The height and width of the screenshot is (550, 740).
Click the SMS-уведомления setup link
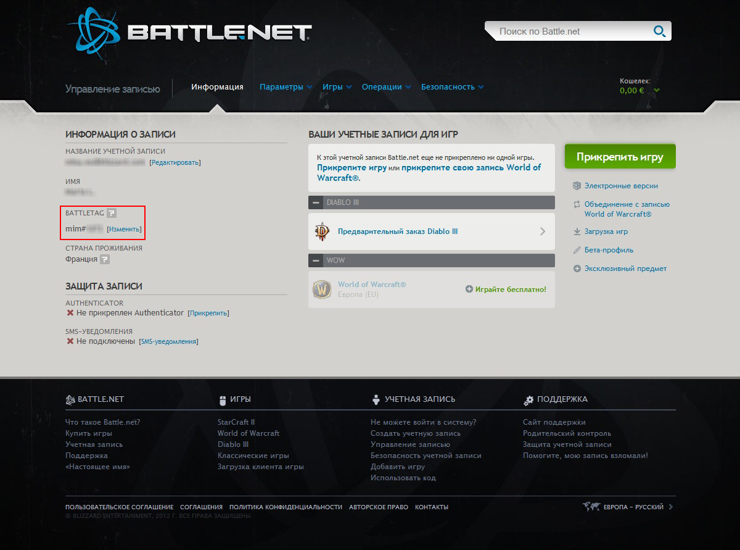168,341
